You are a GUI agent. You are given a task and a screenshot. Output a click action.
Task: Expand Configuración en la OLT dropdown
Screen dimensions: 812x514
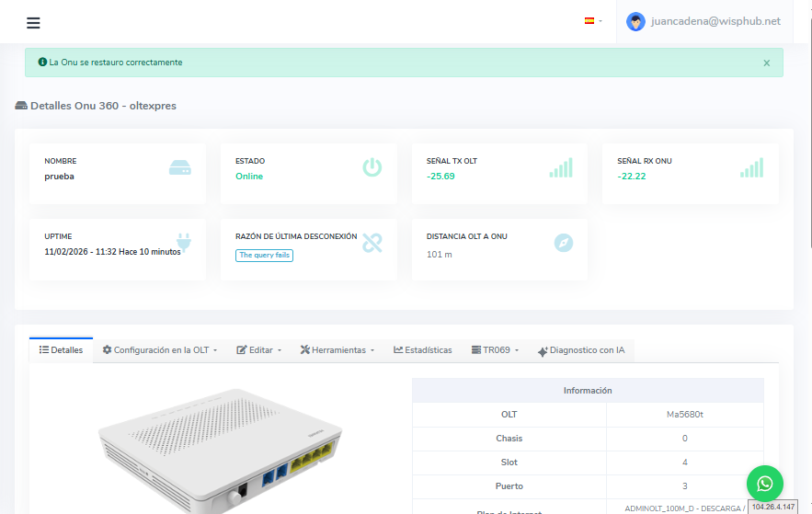(x=160, y=350)
